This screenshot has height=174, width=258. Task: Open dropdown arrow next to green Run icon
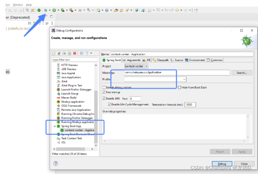58,10
